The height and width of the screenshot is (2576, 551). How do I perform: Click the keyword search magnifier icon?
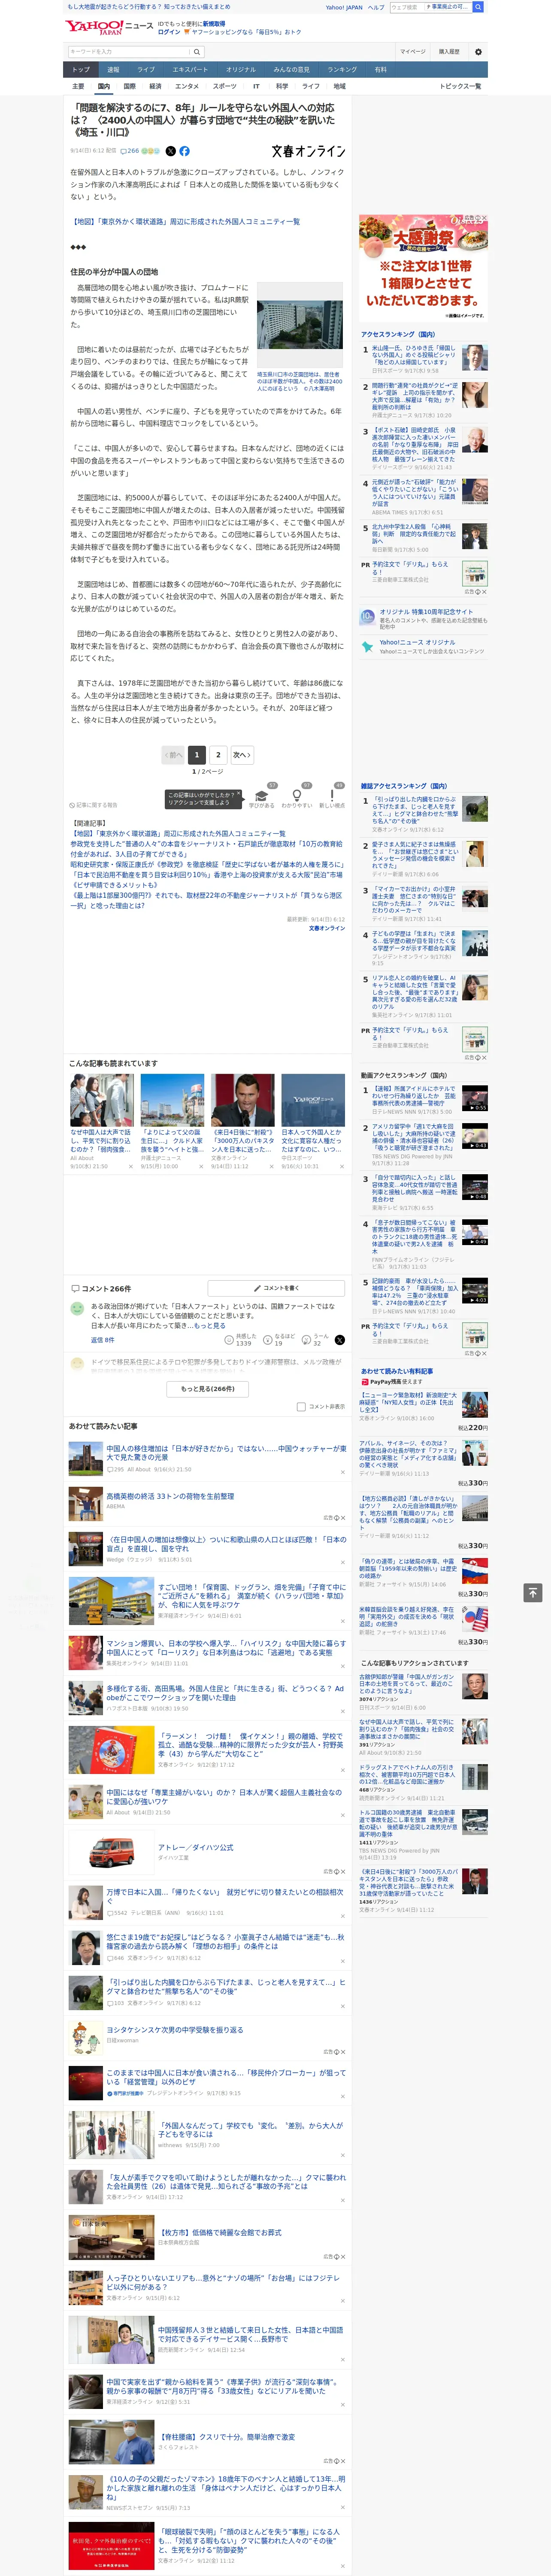[x=197, y=52]
